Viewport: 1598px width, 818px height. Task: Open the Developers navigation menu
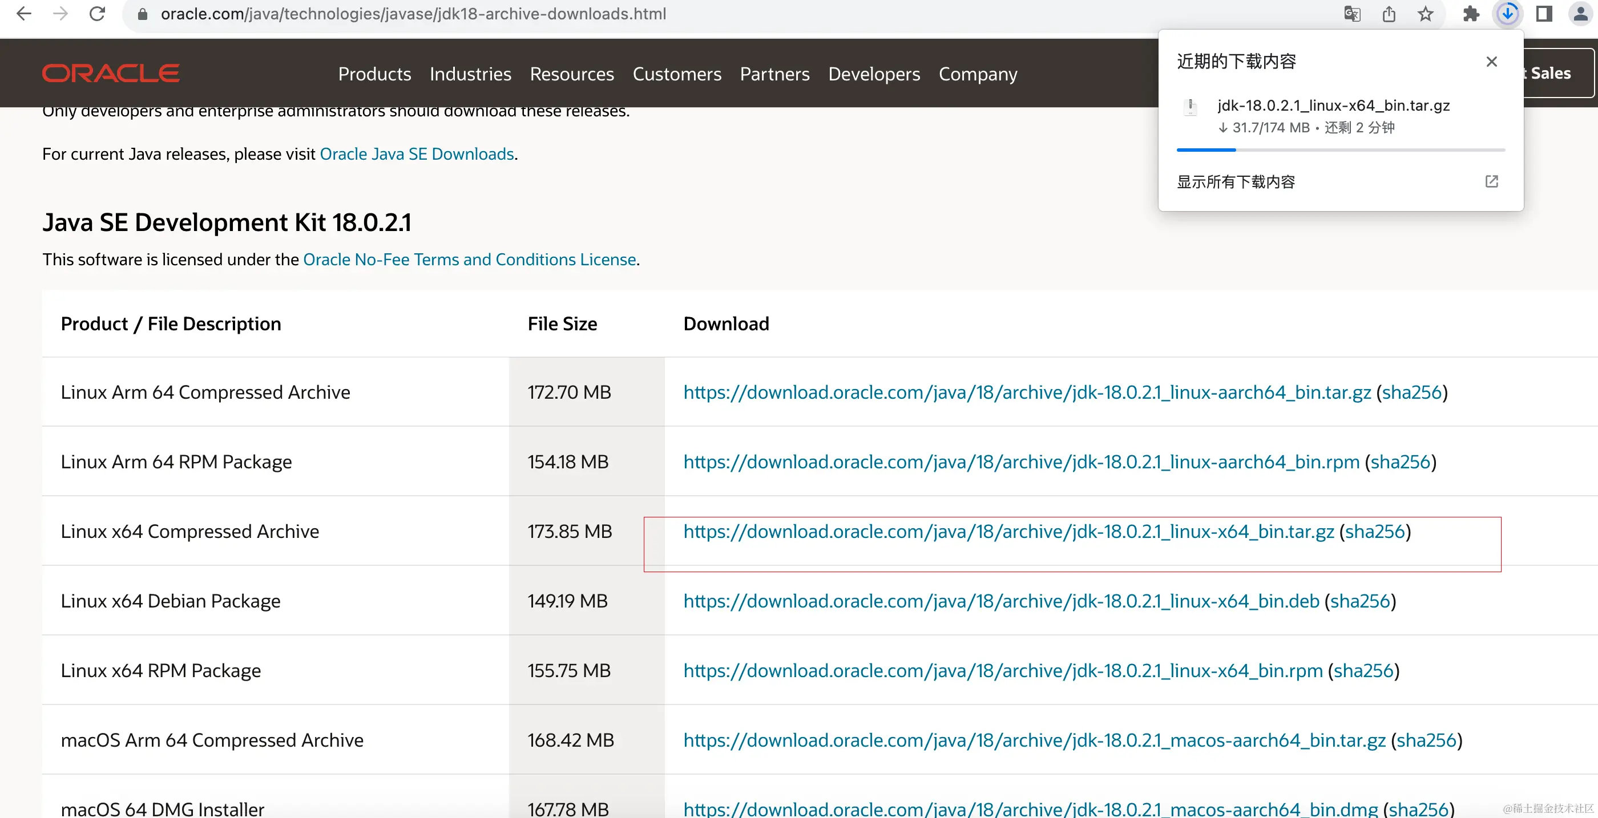point(873,74)
